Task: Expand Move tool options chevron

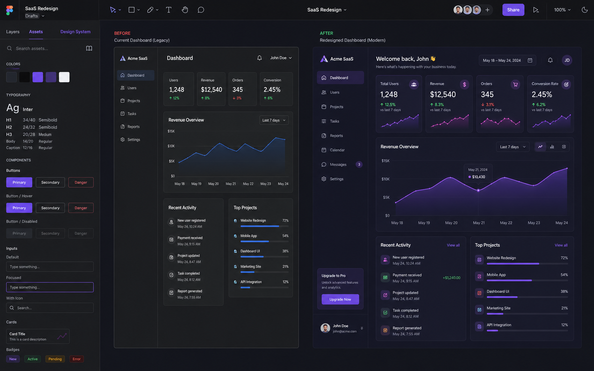Action: [120, 10]
